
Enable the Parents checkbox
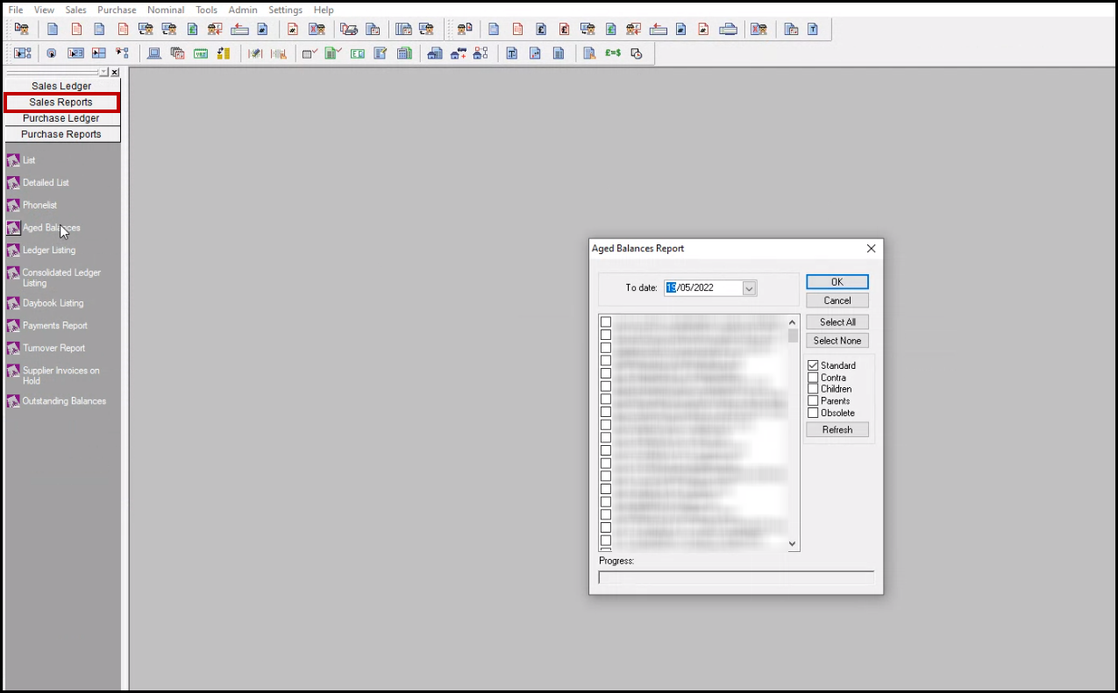click(x=813, y=400)
